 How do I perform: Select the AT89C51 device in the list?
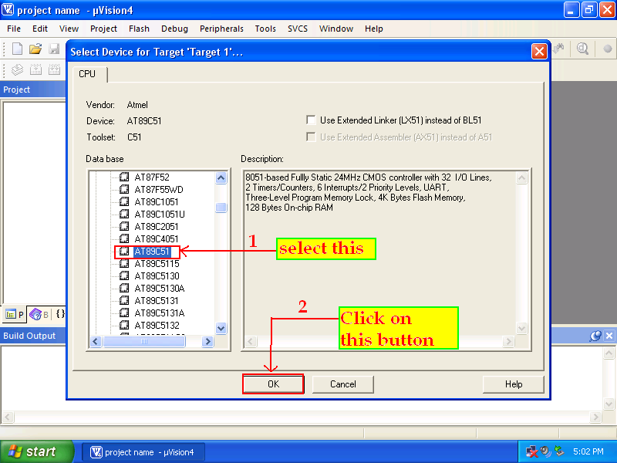click(151, 252)
